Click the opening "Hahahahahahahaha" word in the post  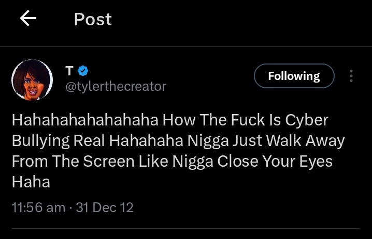(84, 120)
